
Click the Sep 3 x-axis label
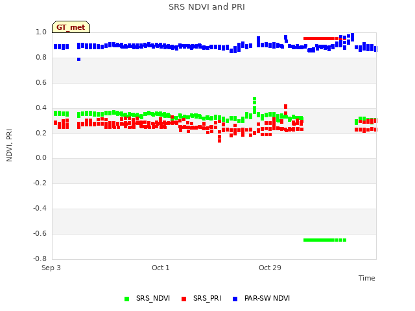click(x=51, y=268)
